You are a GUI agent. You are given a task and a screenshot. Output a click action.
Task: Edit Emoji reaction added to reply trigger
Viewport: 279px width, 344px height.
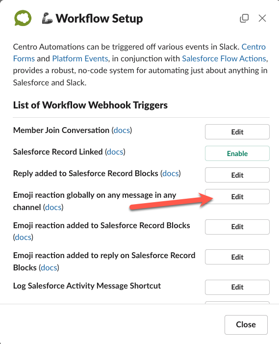tap(237, 257)
